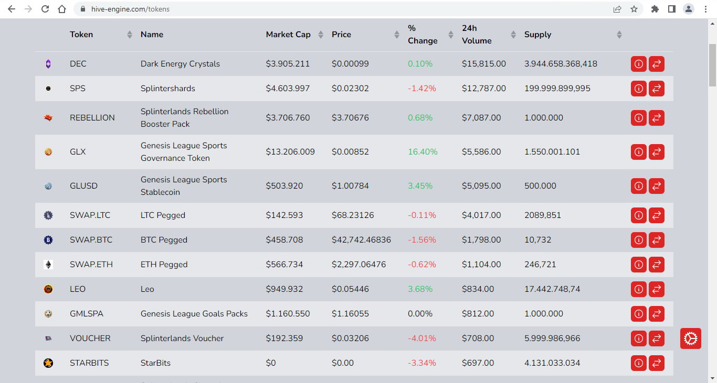Click the SWAP.ETH ethereum logo
This screenshot has height=383, width=717.
pyautogui.click(x=48, y=265)
